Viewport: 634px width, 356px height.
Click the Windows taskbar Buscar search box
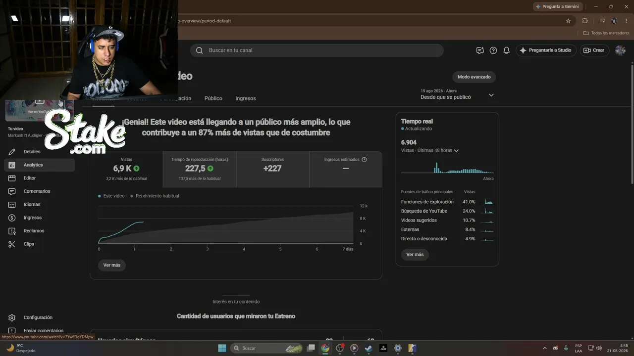(266, 348)
